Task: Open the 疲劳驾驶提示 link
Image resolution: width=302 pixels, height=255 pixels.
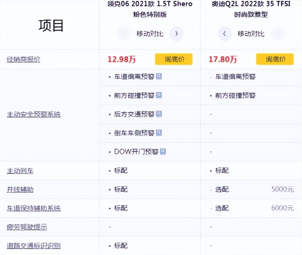Action: [x=27, y=227]
